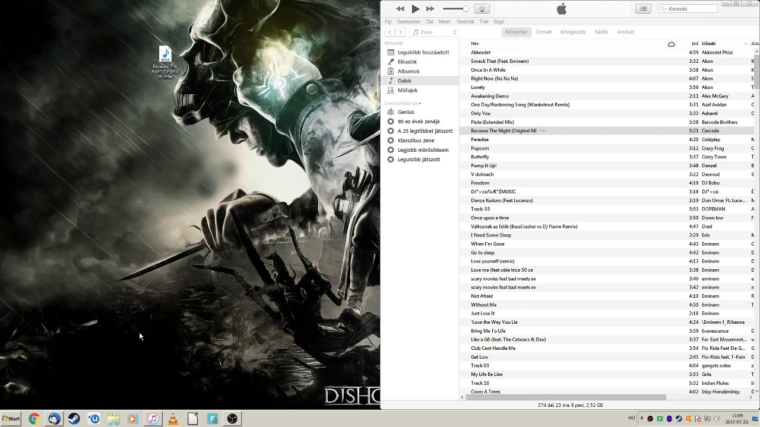Switch to the Önnek tab
Screen dimensions: 760x427
[543, 32]
